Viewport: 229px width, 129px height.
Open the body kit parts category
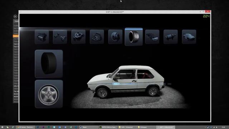click(x=152, y=37)
